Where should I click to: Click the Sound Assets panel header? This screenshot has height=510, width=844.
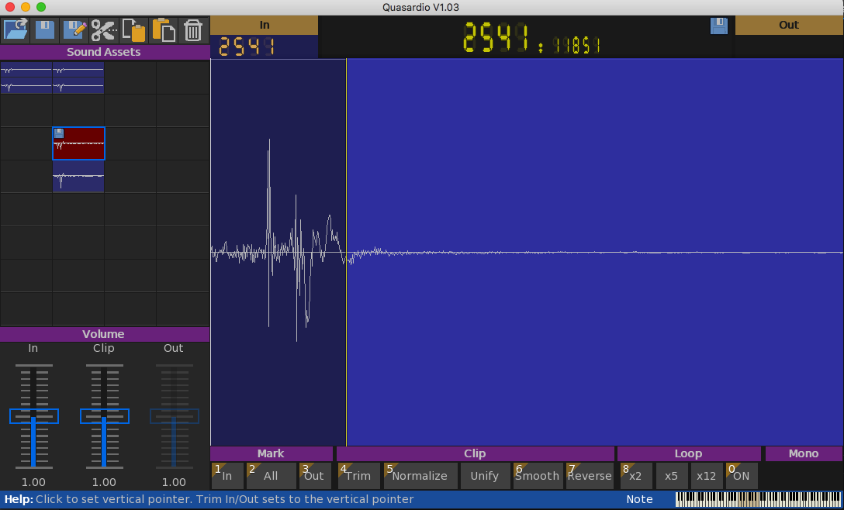105,52
